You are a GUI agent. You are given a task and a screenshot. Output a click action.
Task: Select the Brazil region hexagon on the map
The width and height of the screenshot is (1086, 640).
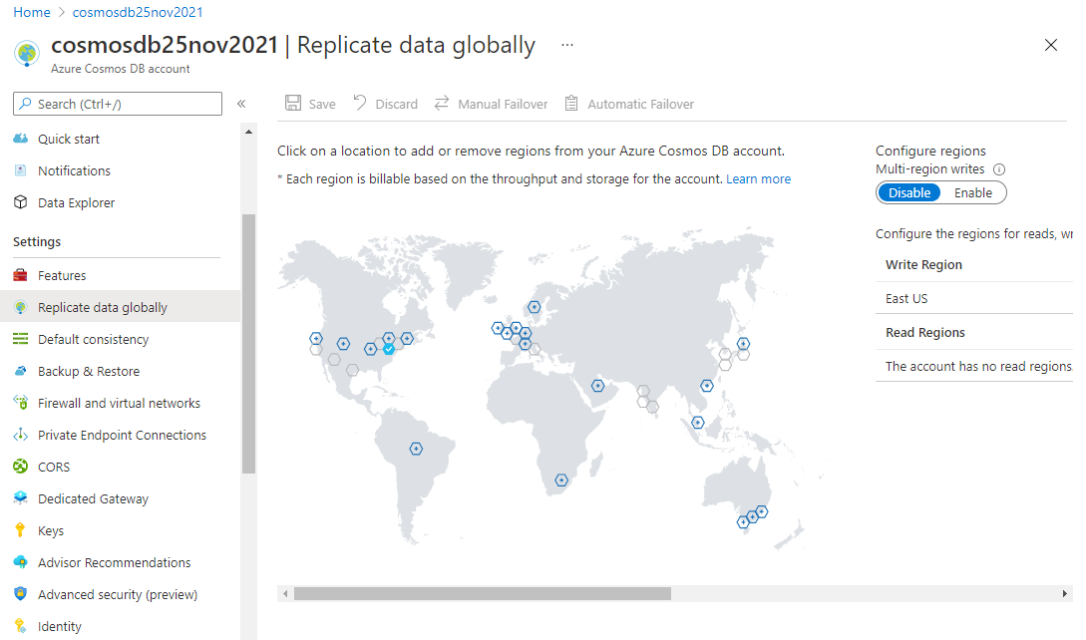click(x=416, y=449)
